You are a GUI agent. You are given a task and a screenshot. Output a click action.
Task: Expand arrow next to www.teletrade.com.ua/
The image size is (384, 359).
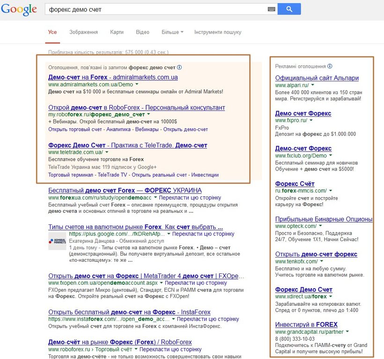(107, 152)
